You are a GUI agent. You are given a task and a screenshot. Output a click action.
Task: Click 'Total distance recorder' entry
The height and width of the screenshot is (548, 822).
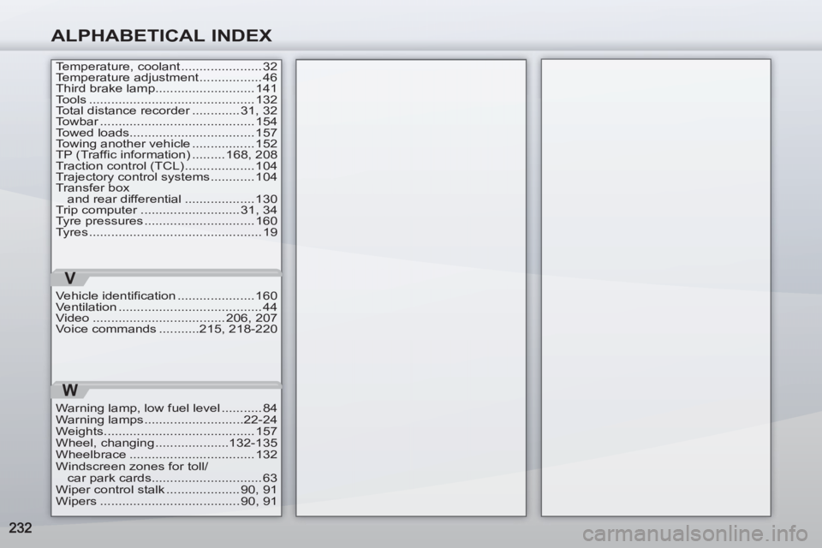(166, 110)
